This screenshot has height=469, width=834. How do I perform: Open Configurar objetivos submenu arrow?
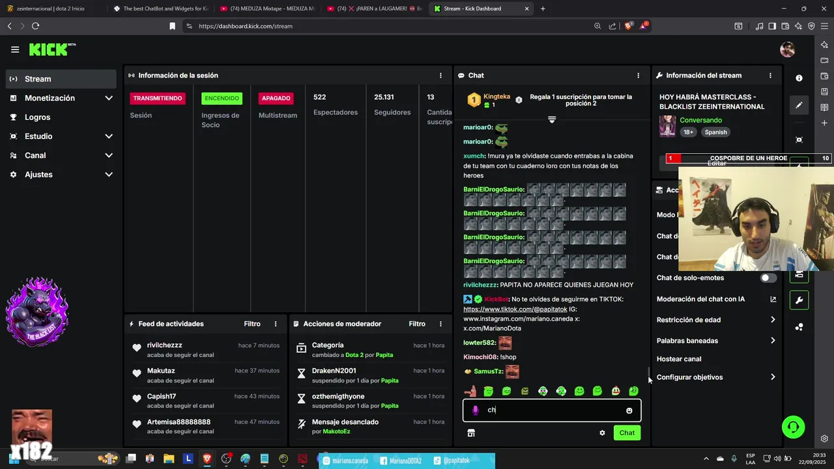click(x=773, y=377)
